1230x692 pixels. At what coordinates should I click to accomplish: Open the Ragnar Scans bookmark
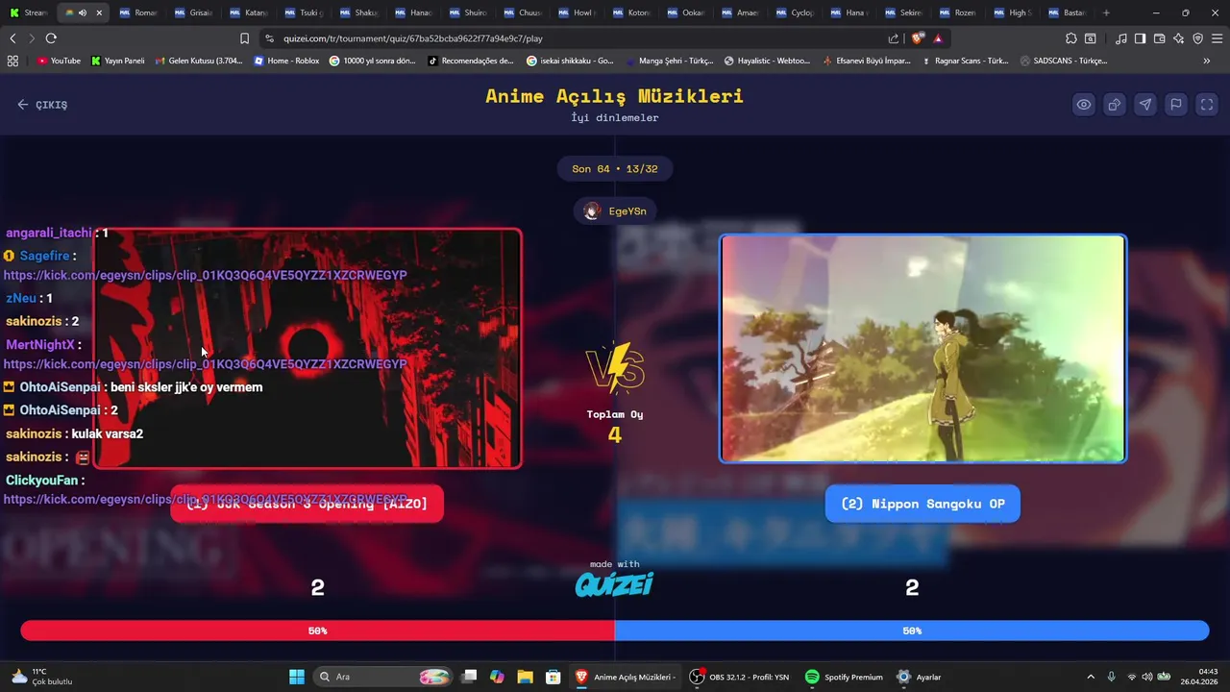965,61
